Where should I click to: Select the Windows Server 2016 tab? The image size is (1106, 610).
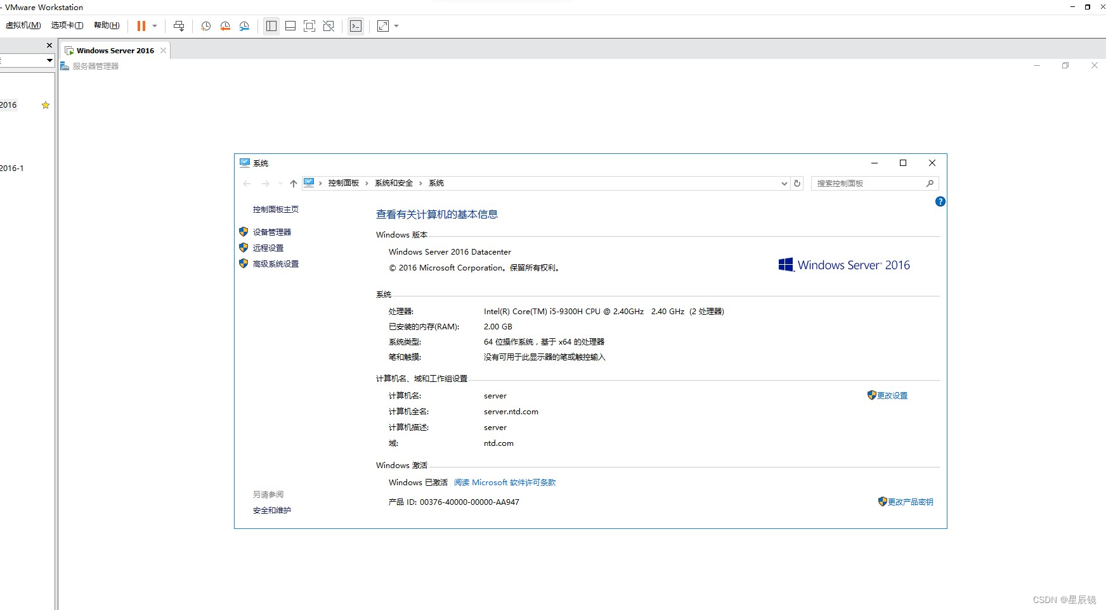coord(115,51)
